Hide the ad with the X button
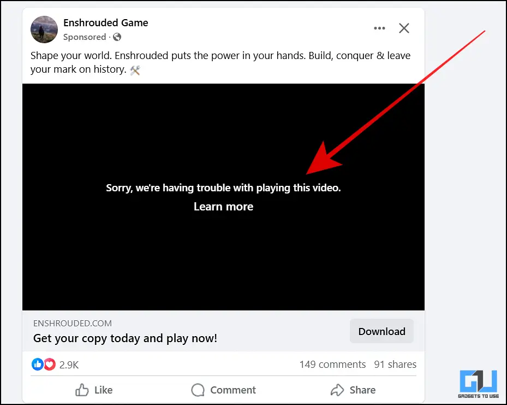The height and width of the screenshot is (405, 507). pos(404,28)
